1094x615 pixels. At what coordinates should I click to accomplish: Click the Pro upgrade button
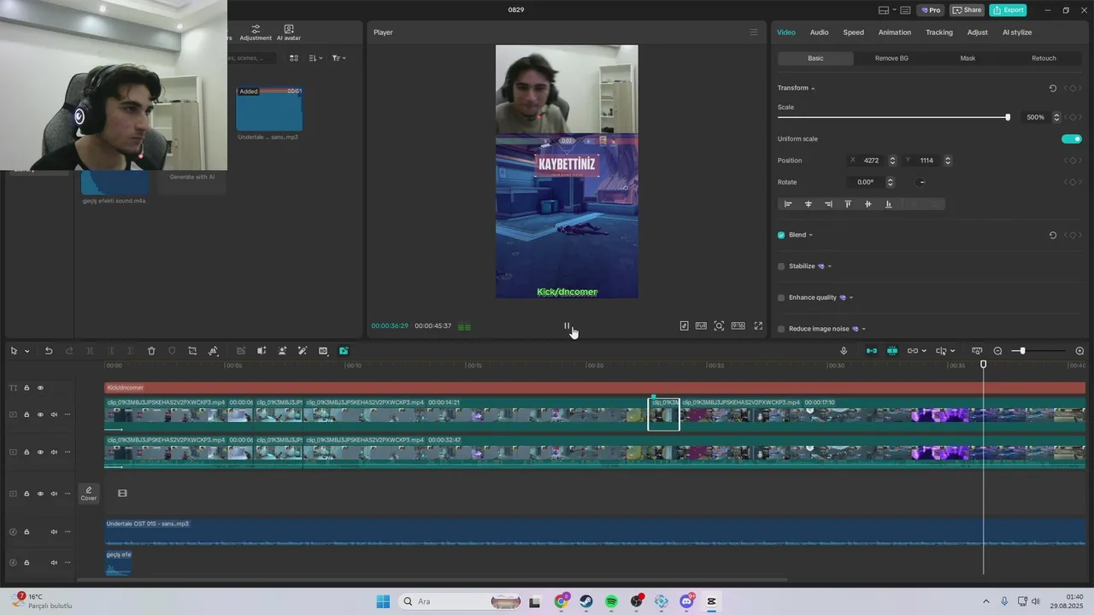pyautogui.click(x=930, y=10)
